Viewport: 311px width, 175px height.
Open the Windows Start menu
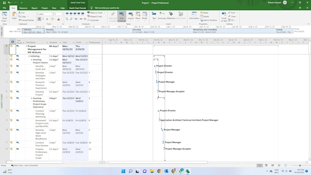coord(123,171)
